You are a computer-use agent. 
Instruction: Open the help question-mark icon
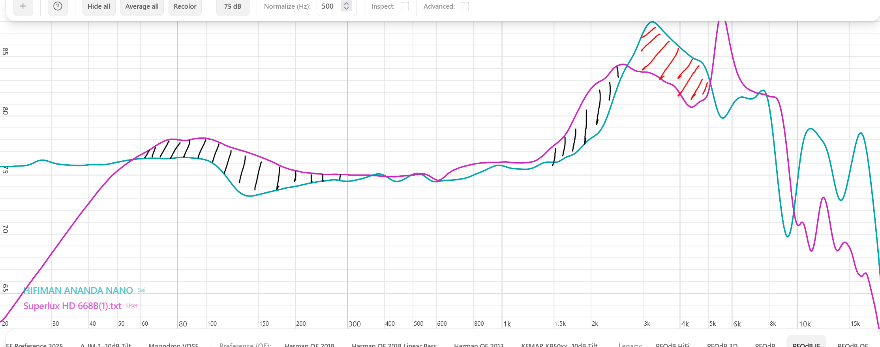click(58, 6)
